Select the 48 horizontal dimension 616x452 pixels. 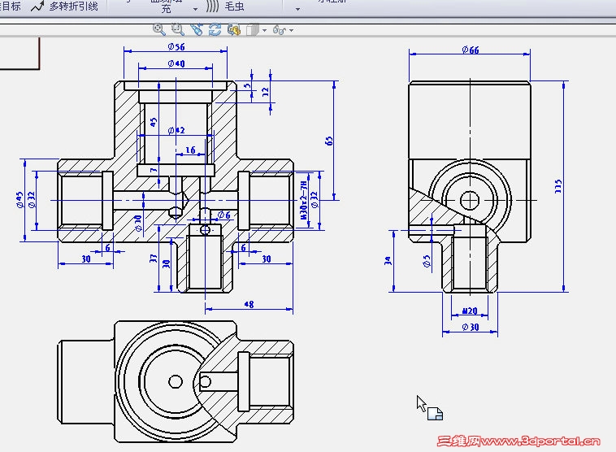tap(249, 304)
